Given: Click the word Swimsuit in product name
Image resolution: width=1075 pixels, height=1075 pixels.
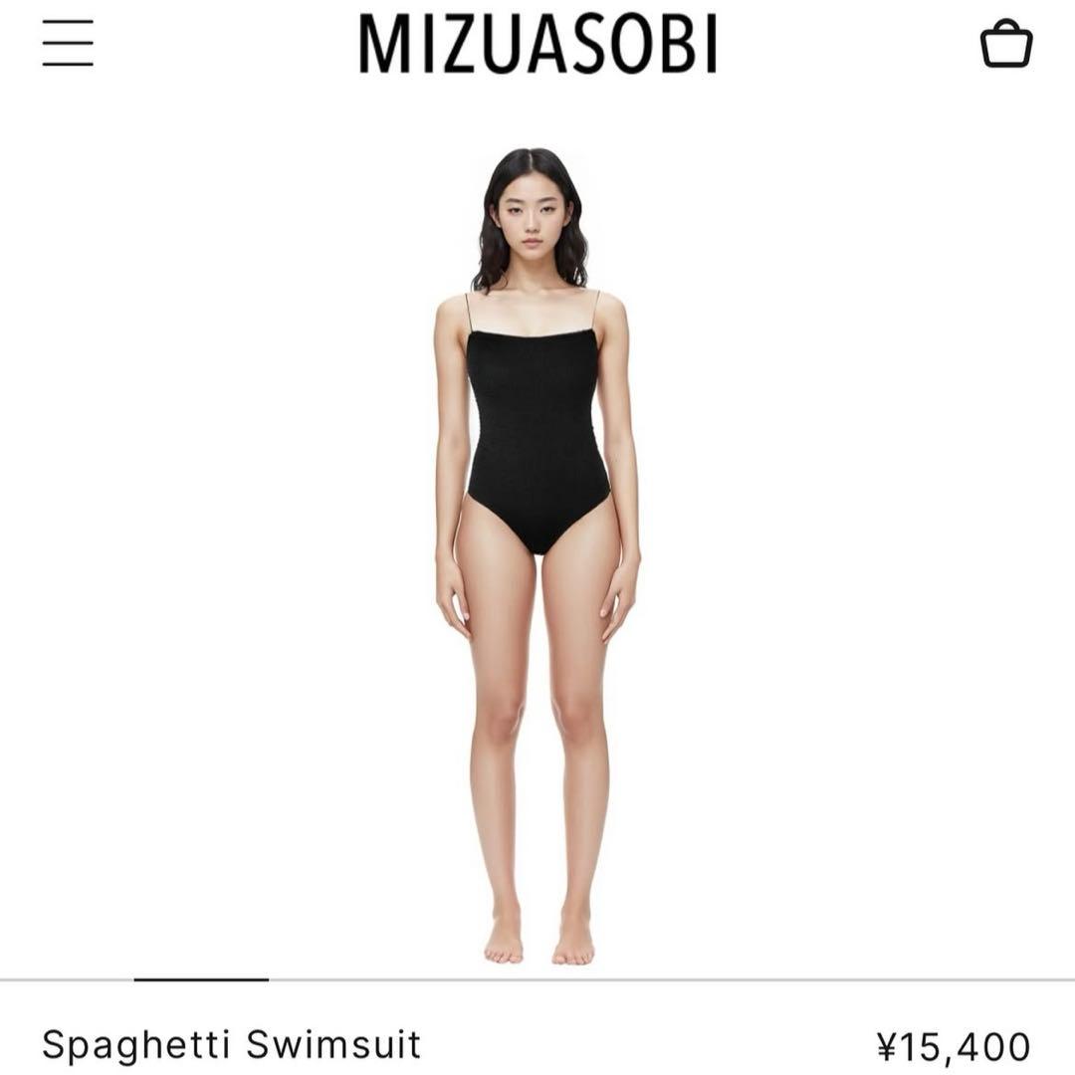Looking at the screenshot, I should coord(333,1045).
